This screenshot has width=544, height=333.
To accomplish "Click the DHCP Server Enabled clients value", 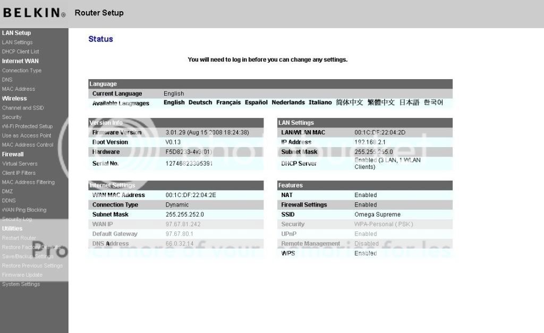I will click(x=387, y=164).
